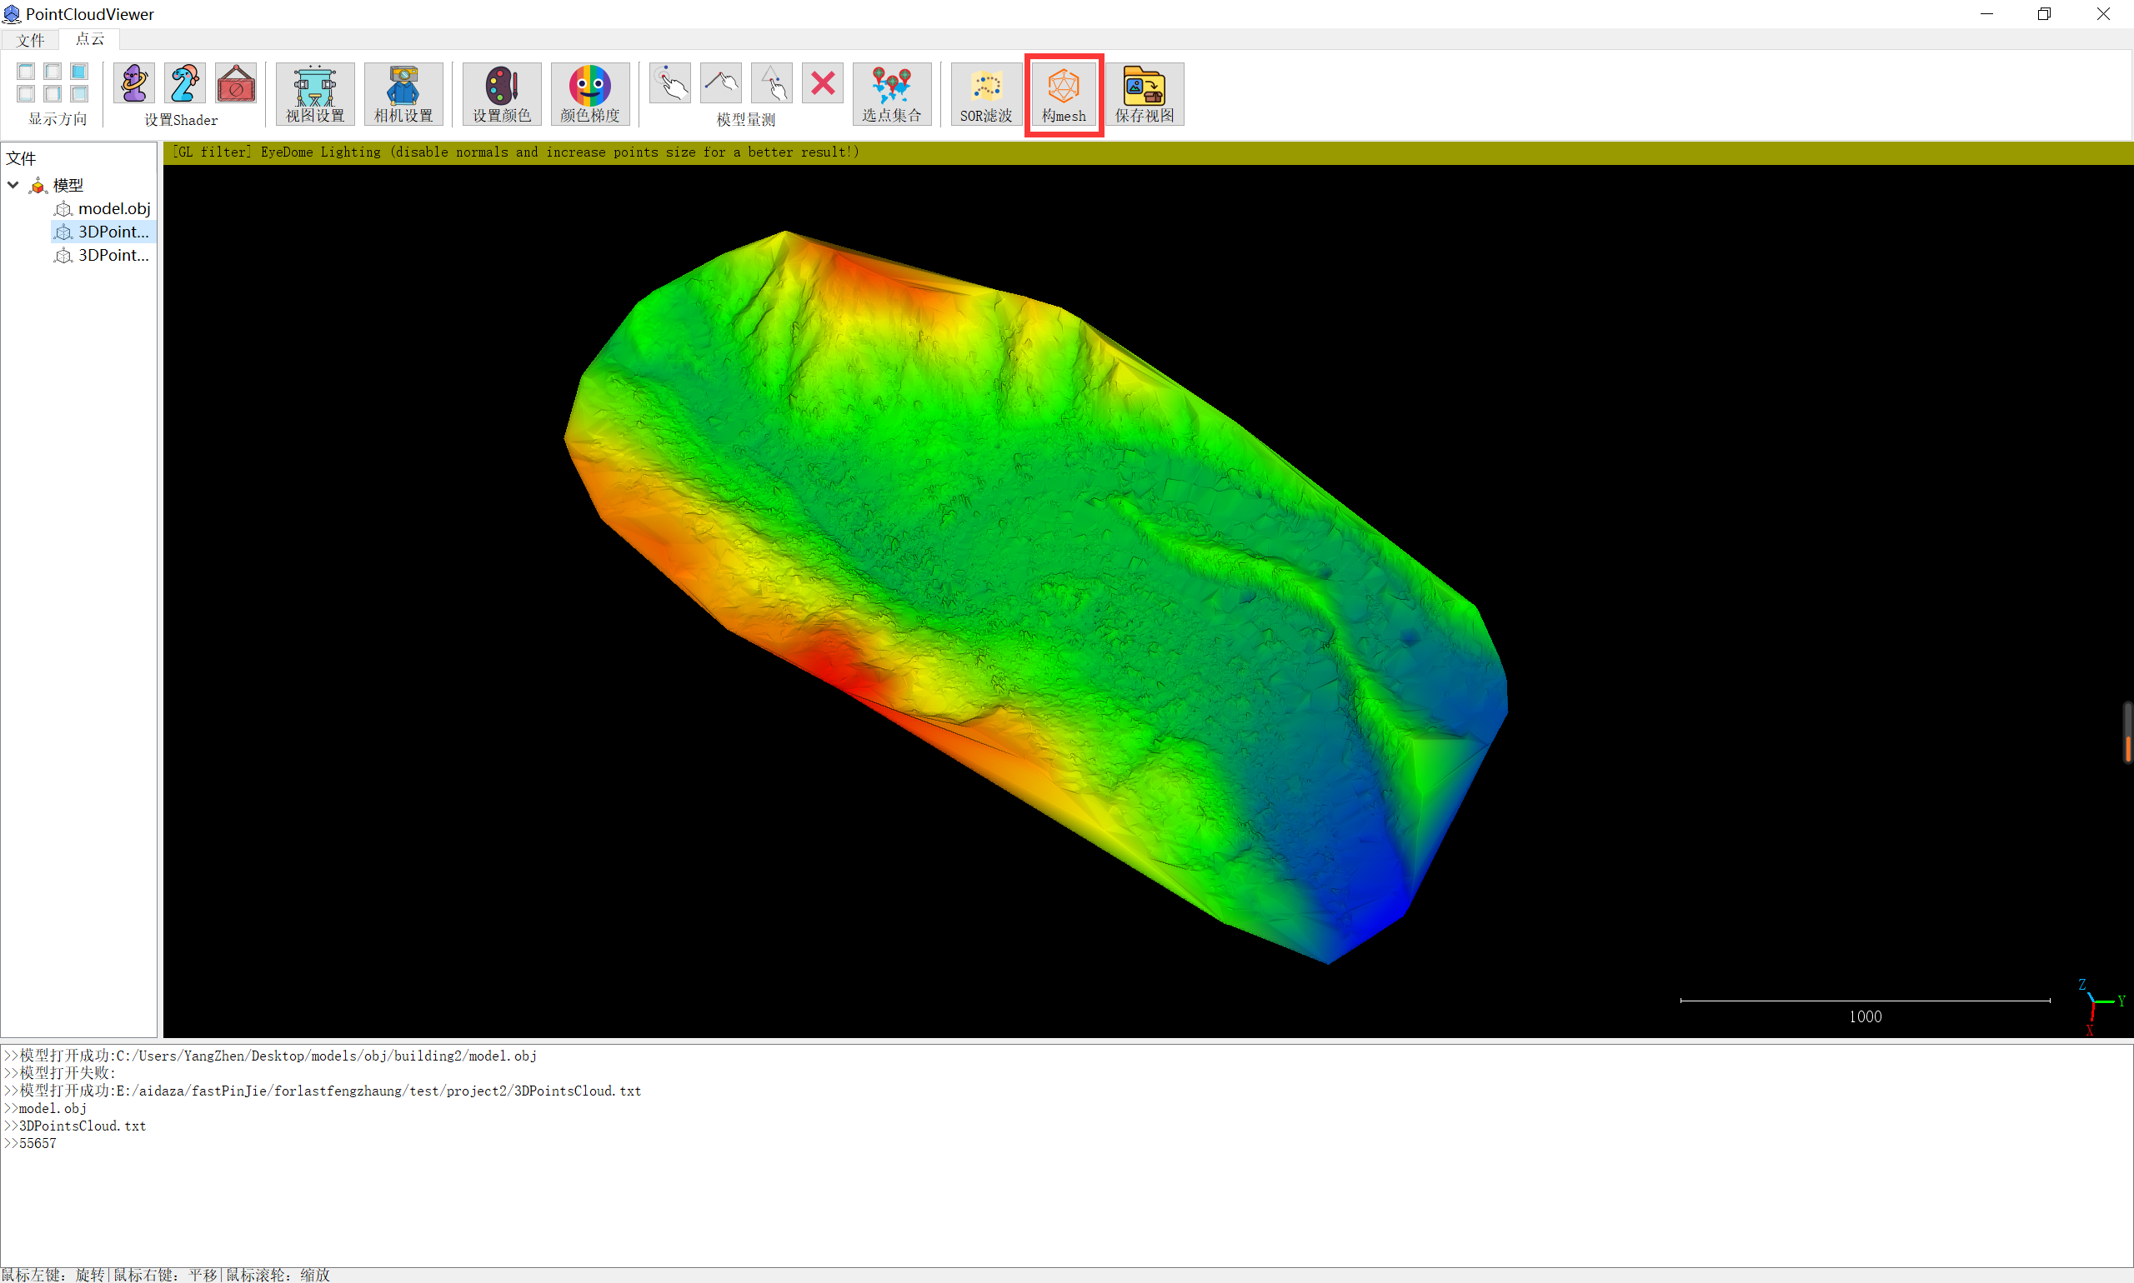
Task: Switch to the 文件 tab
Action: click(x=29, y=40)
